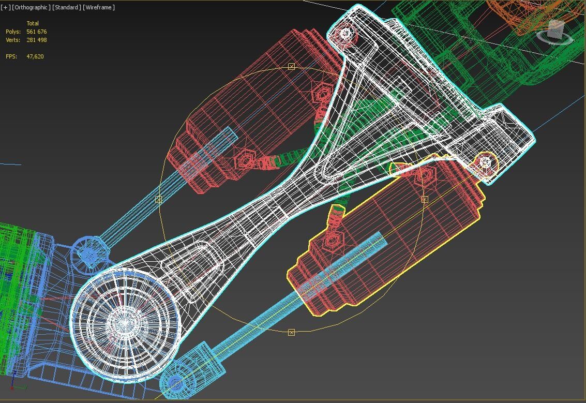Open the Wireframe shading mode menu
Image resolution: width=586 pixels, height=403 pixels.
pyautogui.click(x=99, y=7)
